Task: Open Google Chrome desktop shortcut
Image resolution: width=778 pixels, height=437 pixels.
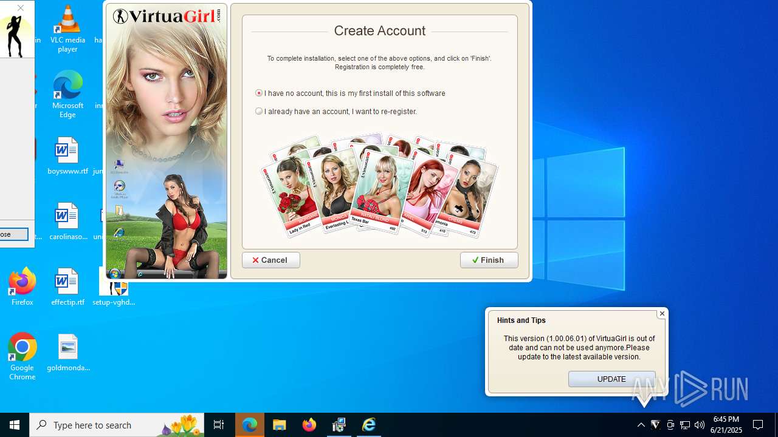Action: 22,356
